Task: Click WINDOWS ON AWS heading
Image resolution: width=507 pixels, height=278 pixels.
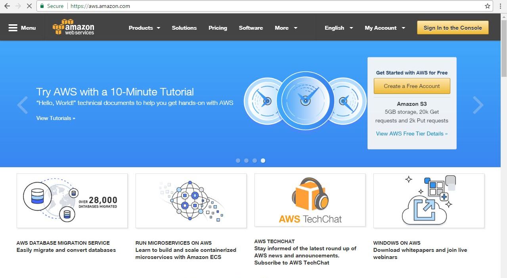Action: 397,243
